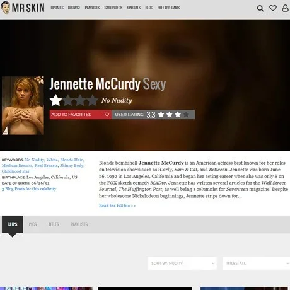Open the Playlists menu item
This screenshot has height=290, width=290.
92,8
